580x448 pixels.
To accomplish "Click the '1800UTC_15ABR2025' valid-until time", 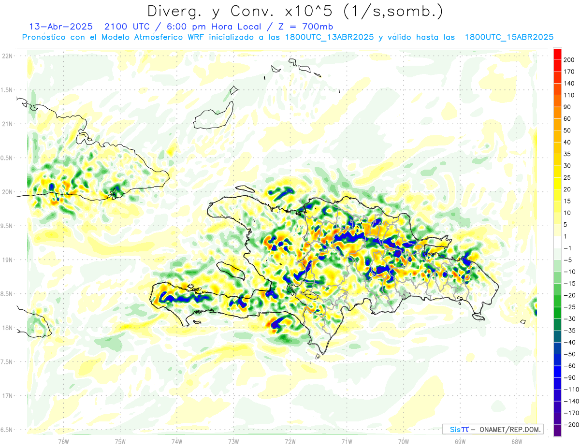I will (x=509, y=37).
